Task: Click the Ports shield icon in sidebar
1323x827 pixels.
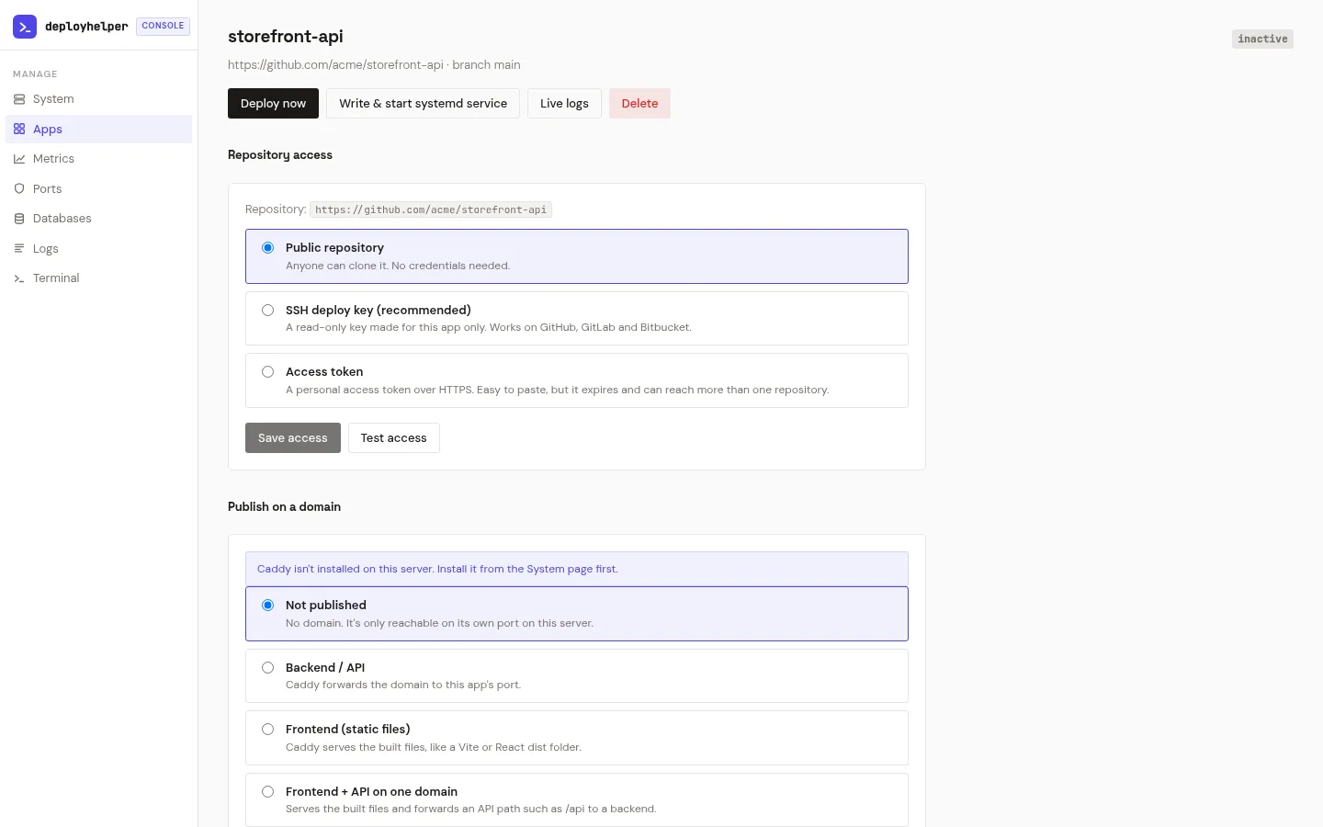Action: (x=19, y=188)
